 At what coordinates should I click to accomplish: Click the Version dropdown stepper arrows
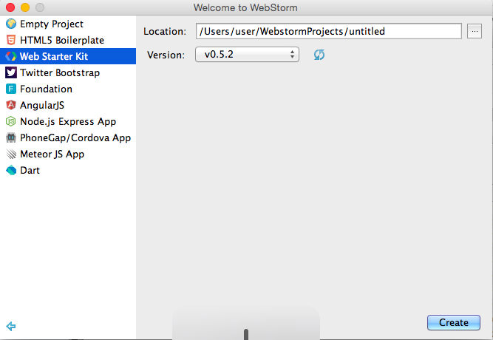pyautogui.click(x=293, y=55)
